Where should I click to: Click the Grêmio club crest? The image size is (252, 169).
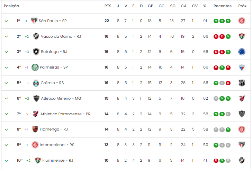36,83
